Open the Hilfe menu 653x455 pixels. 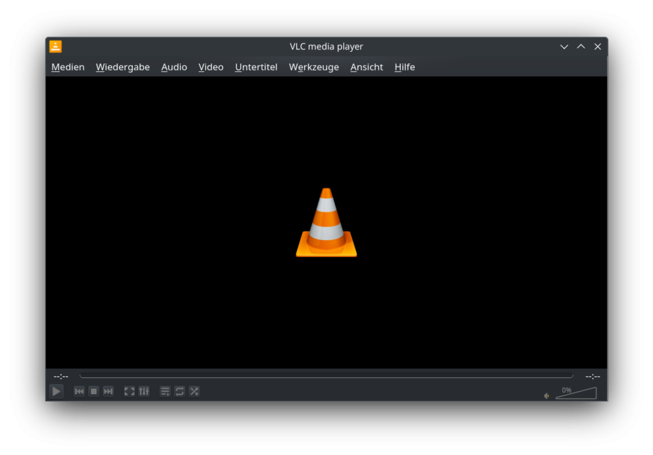click(404, 67)
